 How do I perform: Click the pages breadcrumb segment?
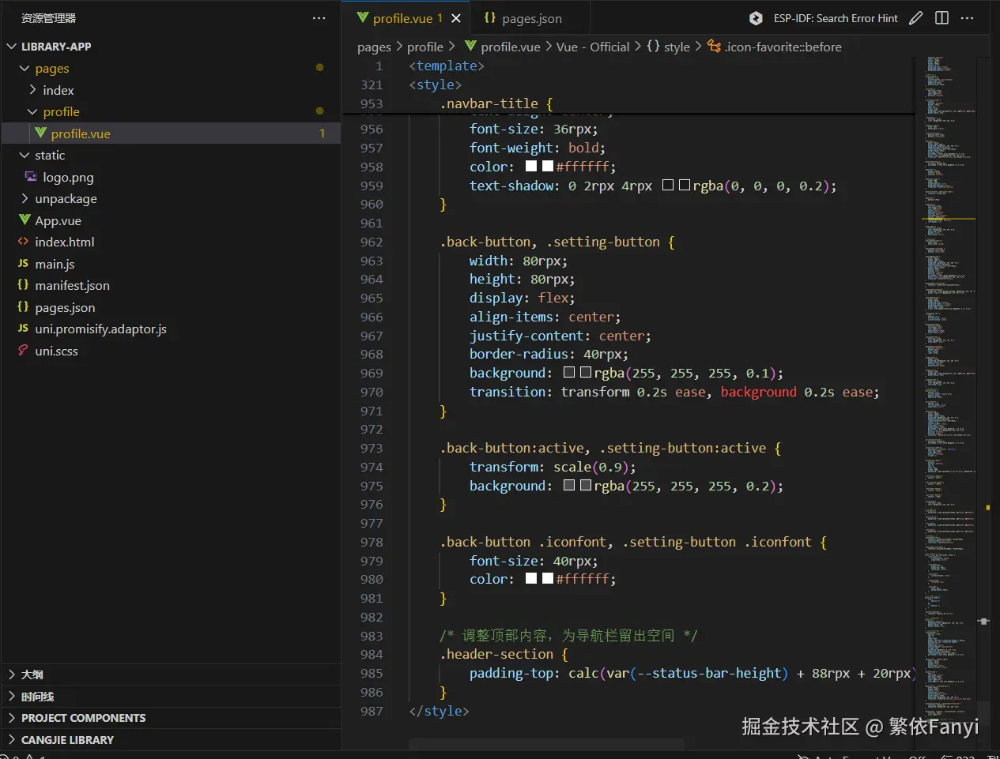[374, 47]
